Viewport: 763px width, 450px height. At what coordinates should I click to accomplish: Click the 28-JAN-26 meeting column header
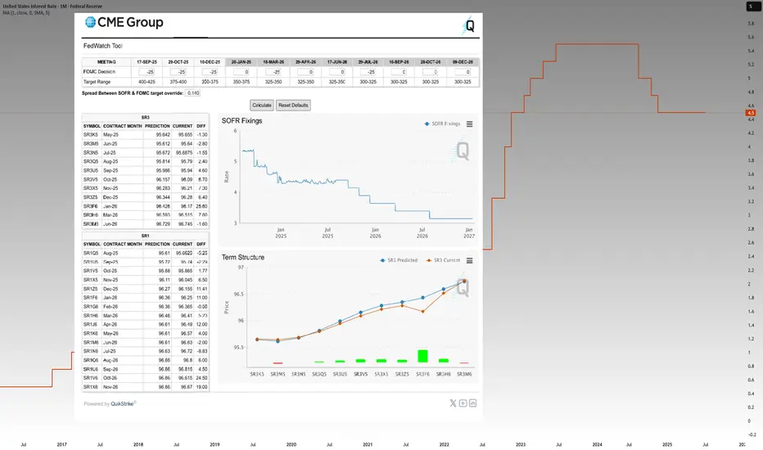tap(242, 62)
